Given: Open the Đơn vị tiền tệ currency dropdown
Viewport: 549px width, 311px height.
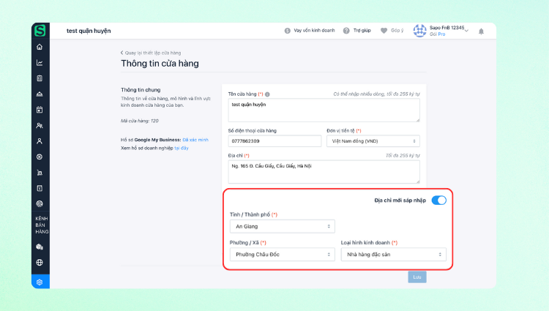Looking at the screenshot, I should coord(373,140).
